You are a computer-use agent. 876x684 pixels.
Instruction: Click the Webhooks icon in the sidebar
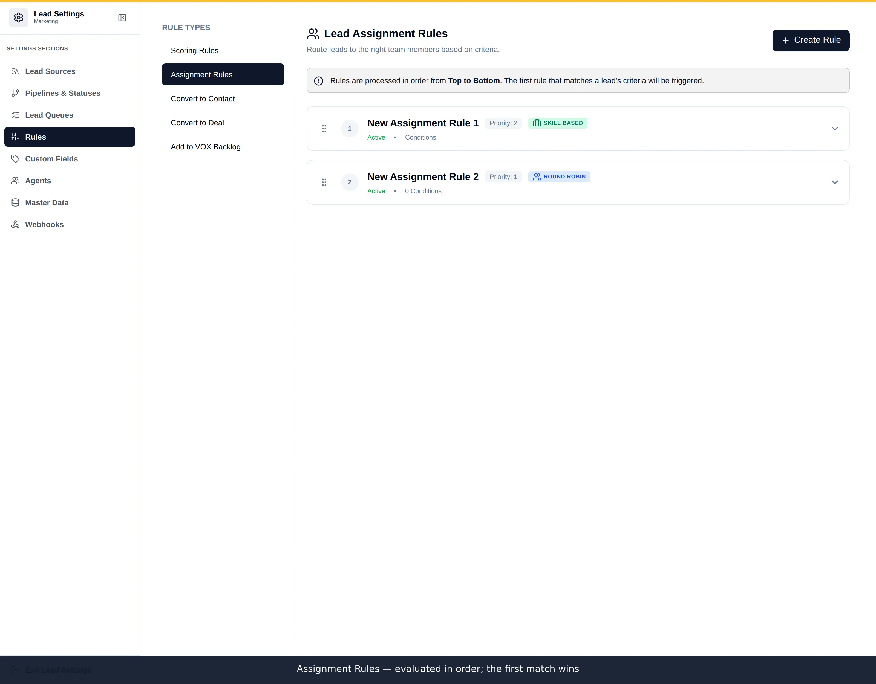[x=15, y=225]
